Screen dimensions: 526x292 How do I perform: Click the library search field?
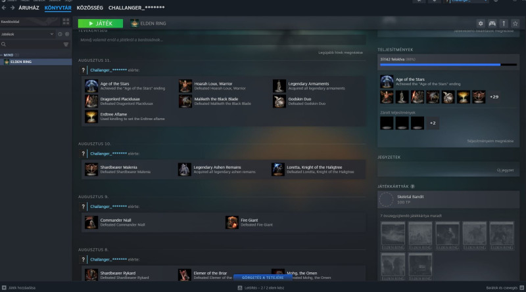(31, 44)
